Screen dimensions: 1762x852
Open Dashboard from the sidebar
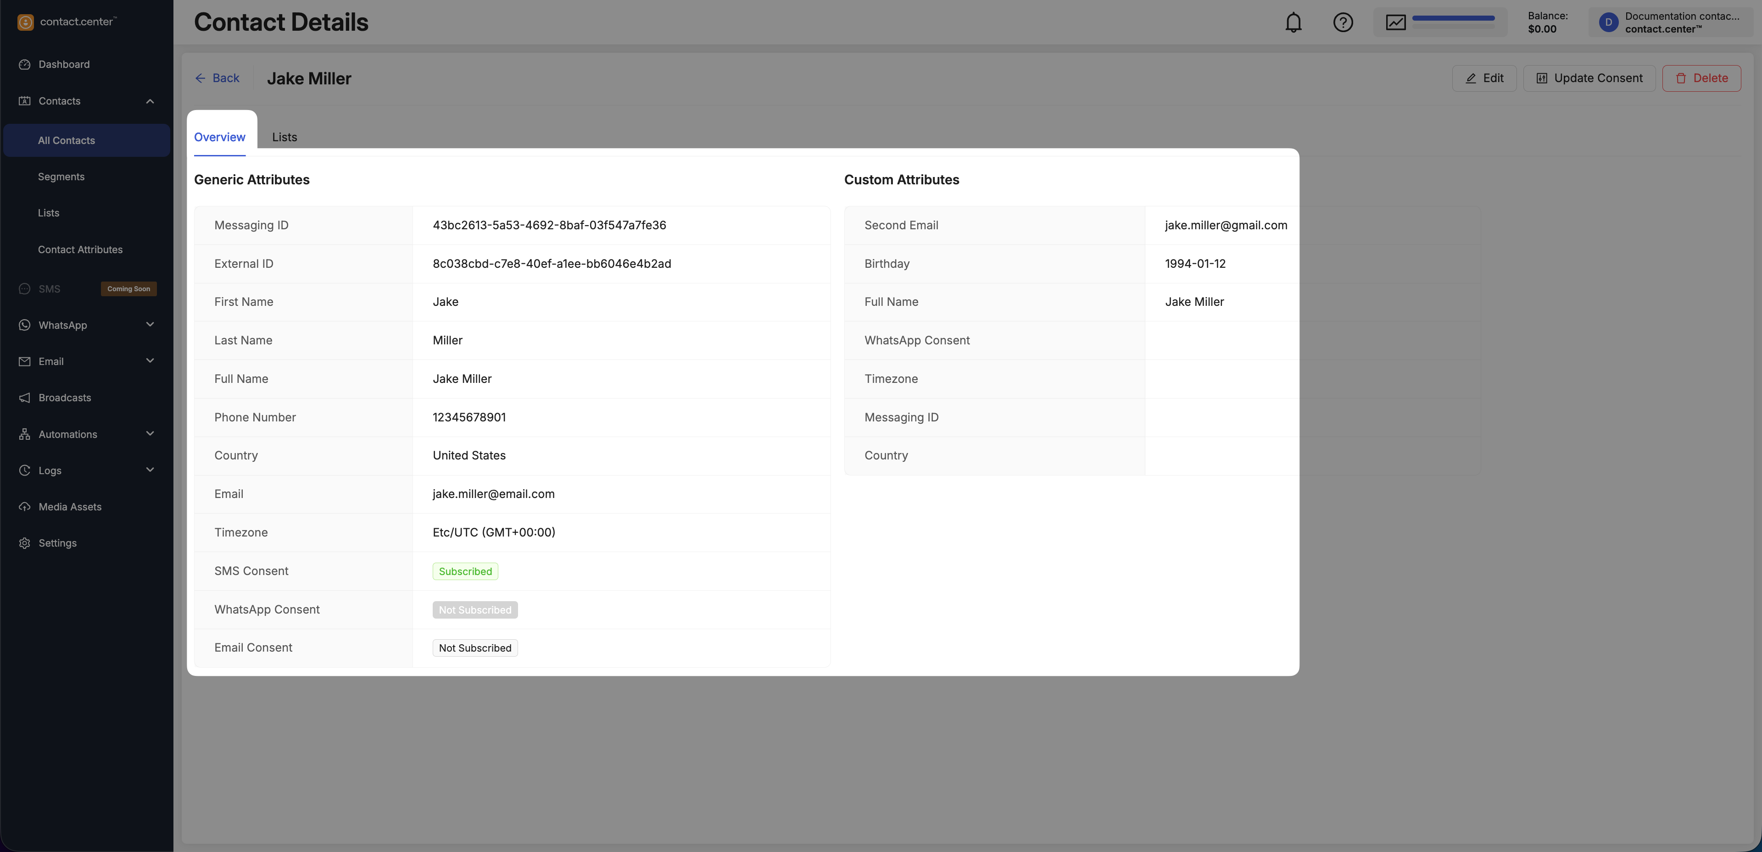pyautogui.click(x=64, y=64)
